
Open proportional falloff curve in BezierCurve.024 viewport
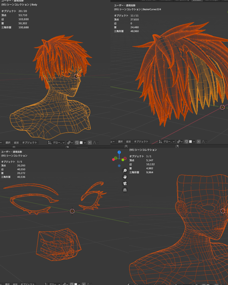204,142
